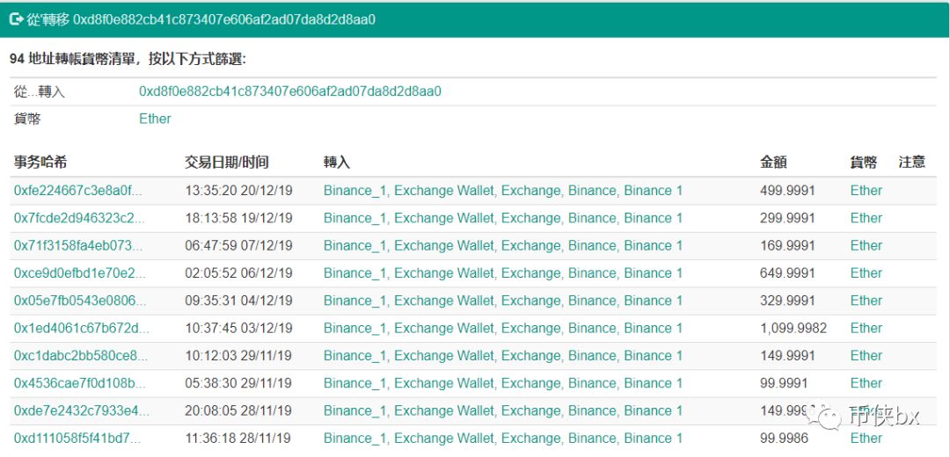Click the timestamp 09:35:31 04/12/19
This screenshot has height=457, width=950.
238,301
